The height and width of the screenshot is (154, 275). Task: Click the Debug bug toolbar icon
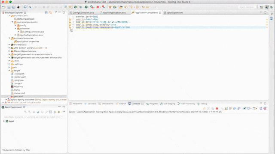pos(80,7)
